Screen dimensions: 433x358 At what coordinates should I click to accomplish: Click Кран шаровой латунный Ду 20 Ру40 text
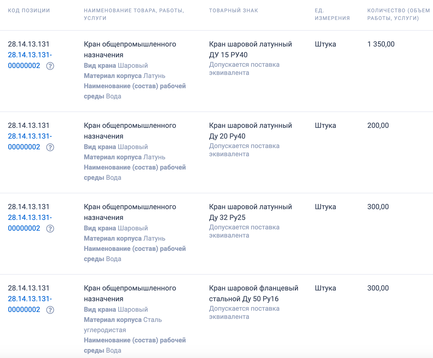250,130
